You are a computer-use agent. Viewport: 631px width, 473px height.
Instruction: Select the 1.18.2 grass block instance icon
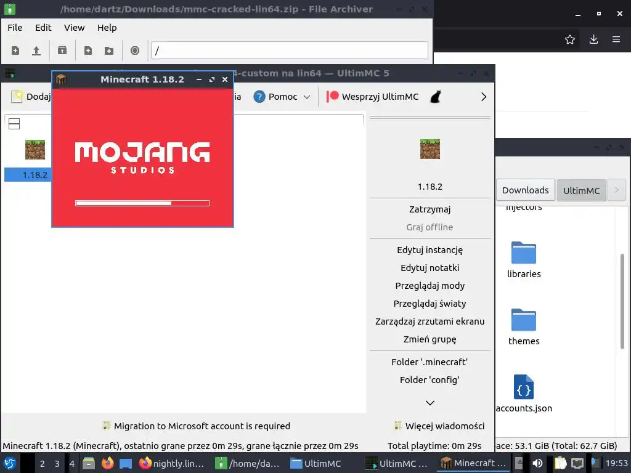35,150
